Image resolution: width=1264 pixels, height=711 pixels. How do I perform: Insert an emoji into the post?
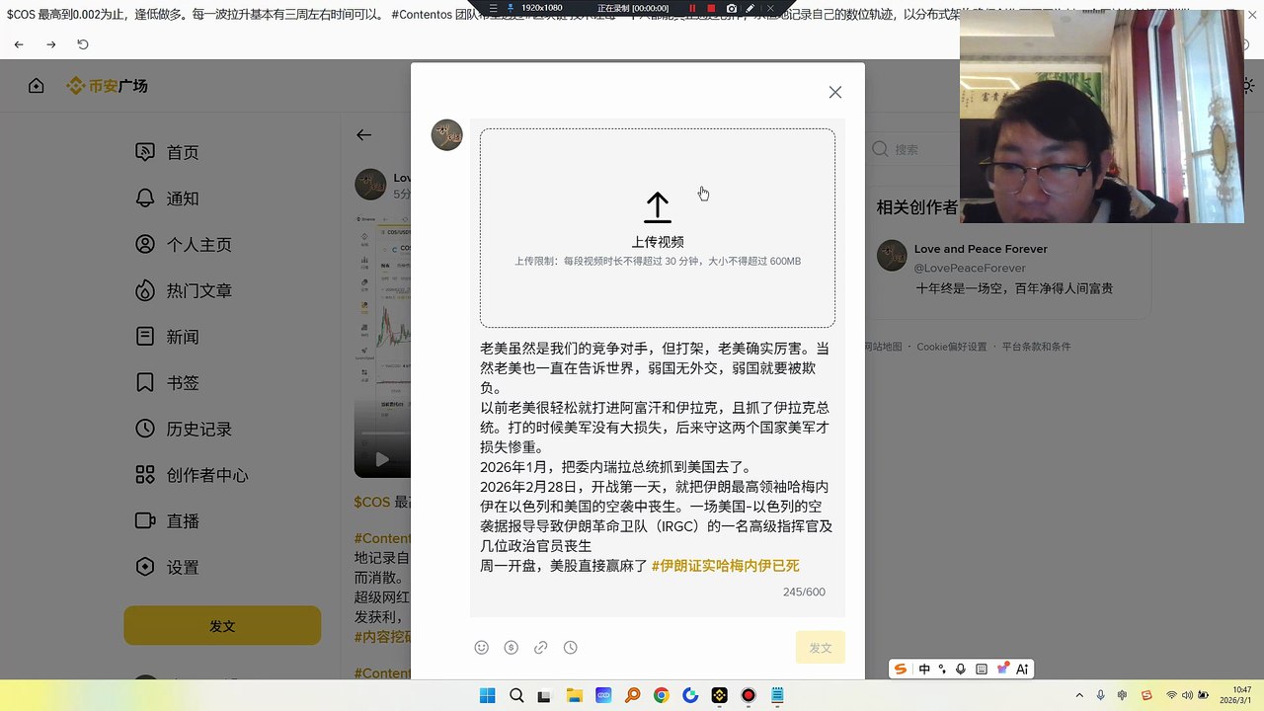[x=482, y=648]
